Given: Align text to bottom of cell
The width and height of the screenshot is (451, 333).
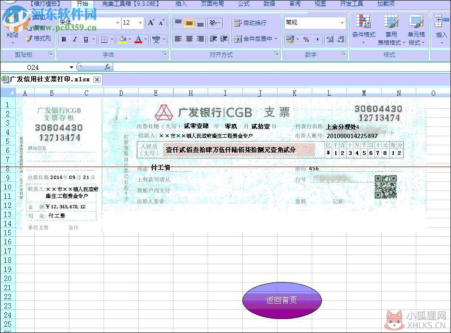Looking at the screenshot, I should [200, 23].
